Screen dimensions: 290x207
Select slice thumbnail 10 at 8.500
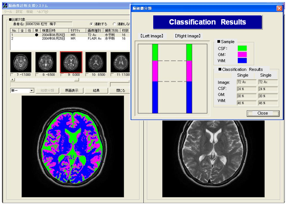(x=95, y=62)
